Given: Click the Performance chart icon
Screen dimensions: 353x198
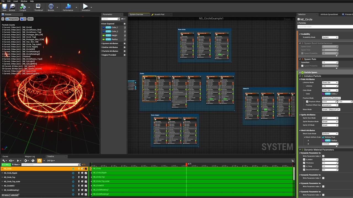Looking at the screenshot, I should coord(68,6).
